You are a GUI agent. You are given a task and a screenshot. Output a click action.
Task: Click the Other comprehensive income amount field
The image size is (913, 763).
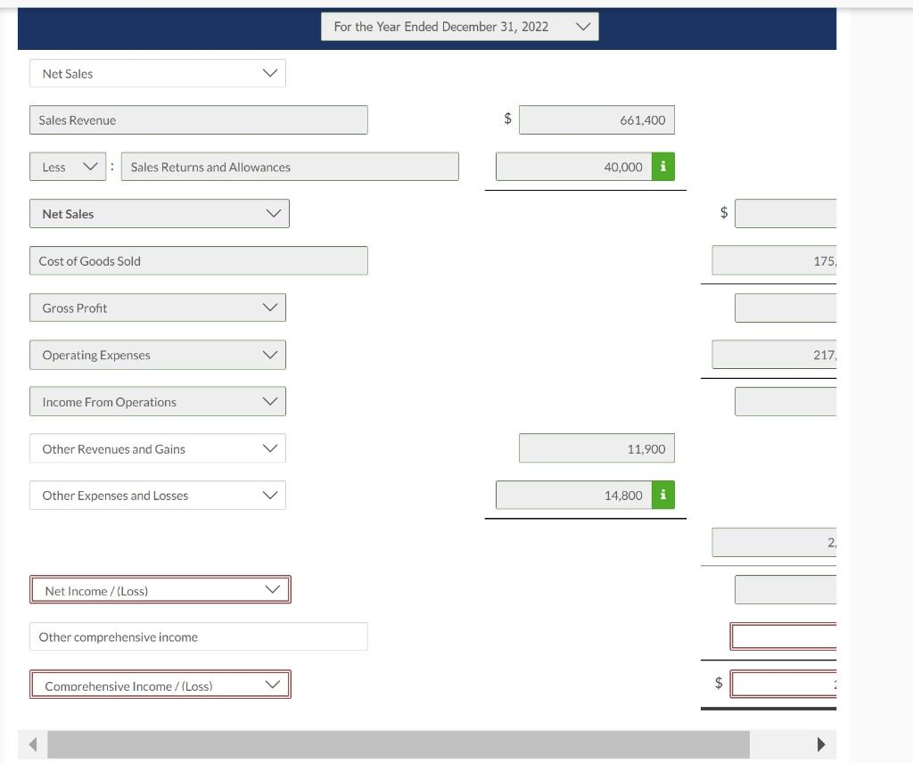click(783, 636)
